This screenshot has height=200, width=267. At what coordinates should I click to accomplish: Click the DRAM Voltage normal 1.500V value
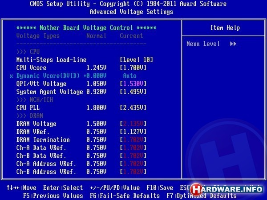click(x=97, y=124)
